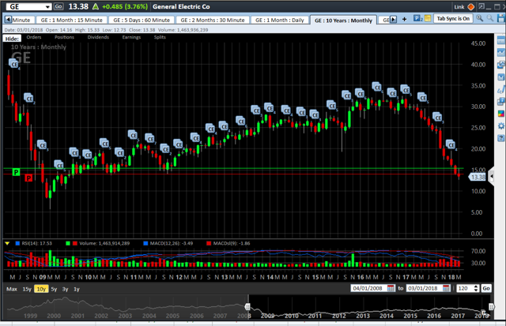
Task: Select the 5y time range button
Action: [x=53, y=290]
